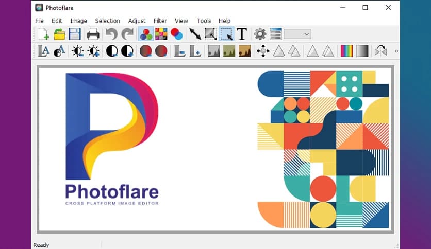Open the Adjust menu
This screenshot has height=249, width=431.
click(x=137, y=21)
